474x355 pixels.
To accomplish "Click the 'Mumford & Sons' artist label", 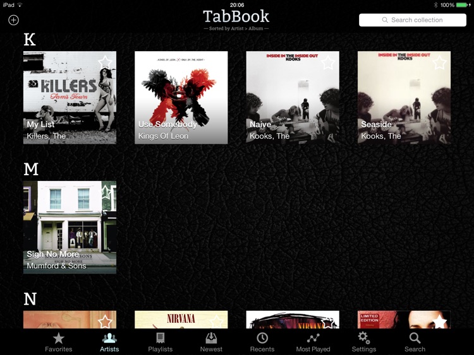I will pyautogui.click(x=56, y=265).
